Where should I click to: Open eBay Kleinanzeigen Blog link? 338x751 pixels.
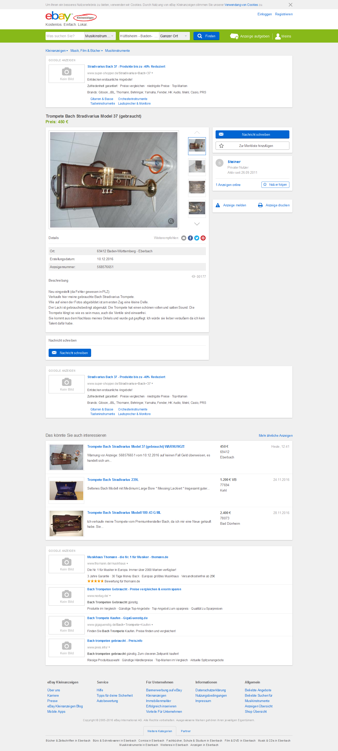coord(65,706)
